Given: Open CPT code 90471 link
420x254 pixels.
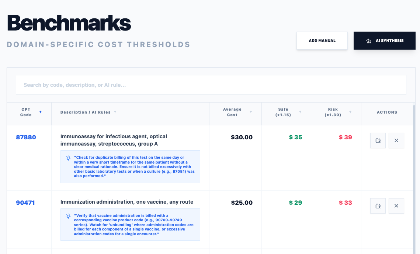Looking at the screenshot, I should pyautogui.click(x=25, y=203).
